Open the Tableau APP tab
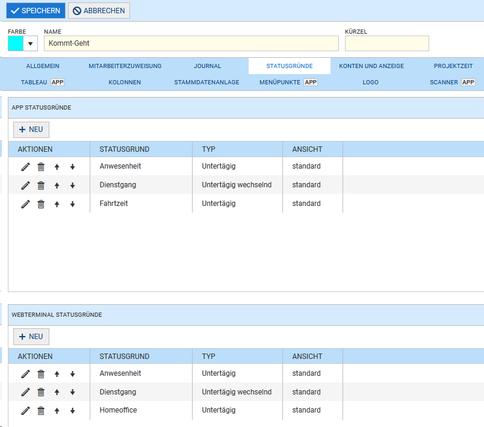The height and width of the screenshot is (427, 484). pyautogui.click(x=43, y=83)
